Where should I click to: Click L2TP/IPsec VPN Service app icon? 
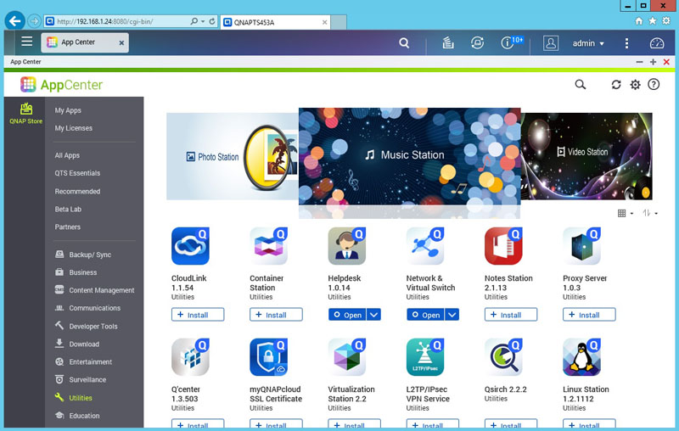coord(425,357)
